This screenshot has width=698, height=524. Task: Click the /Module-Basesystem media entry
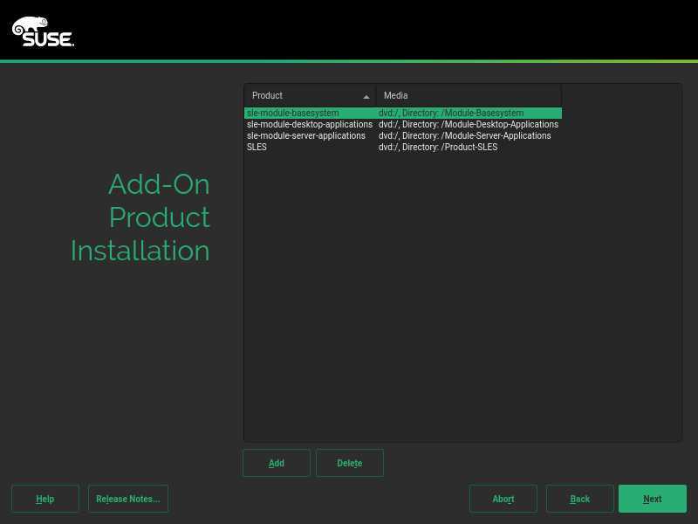pyautogui.click(x=451, y=114)
